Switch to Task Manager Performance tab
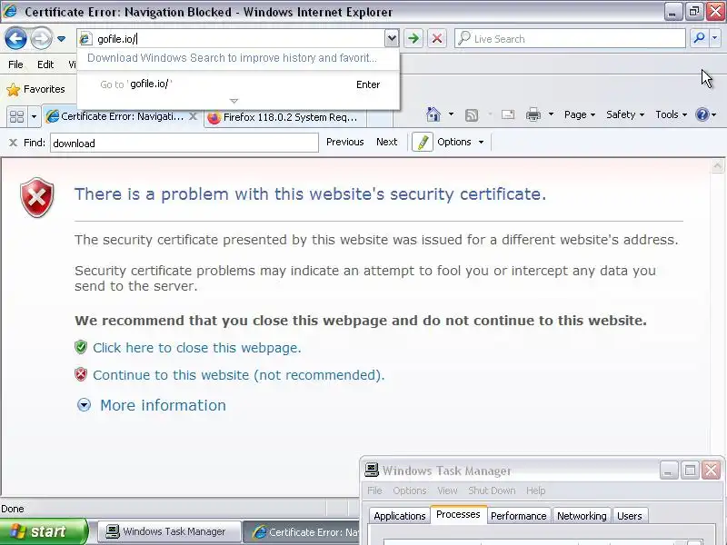 [518, 516]
